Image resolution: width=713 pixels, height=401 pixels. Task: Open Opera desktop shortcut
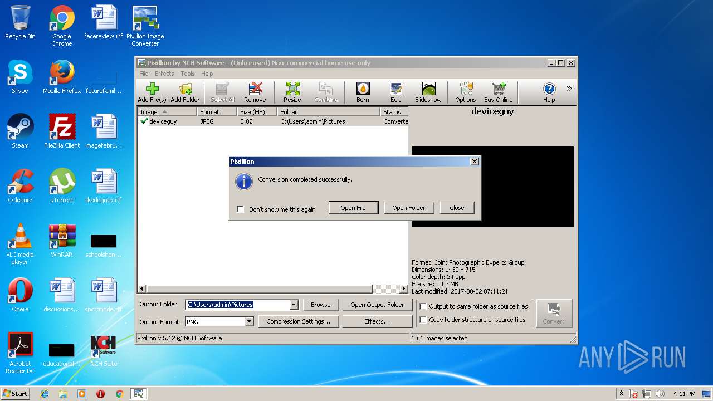(x=20, y=296)
